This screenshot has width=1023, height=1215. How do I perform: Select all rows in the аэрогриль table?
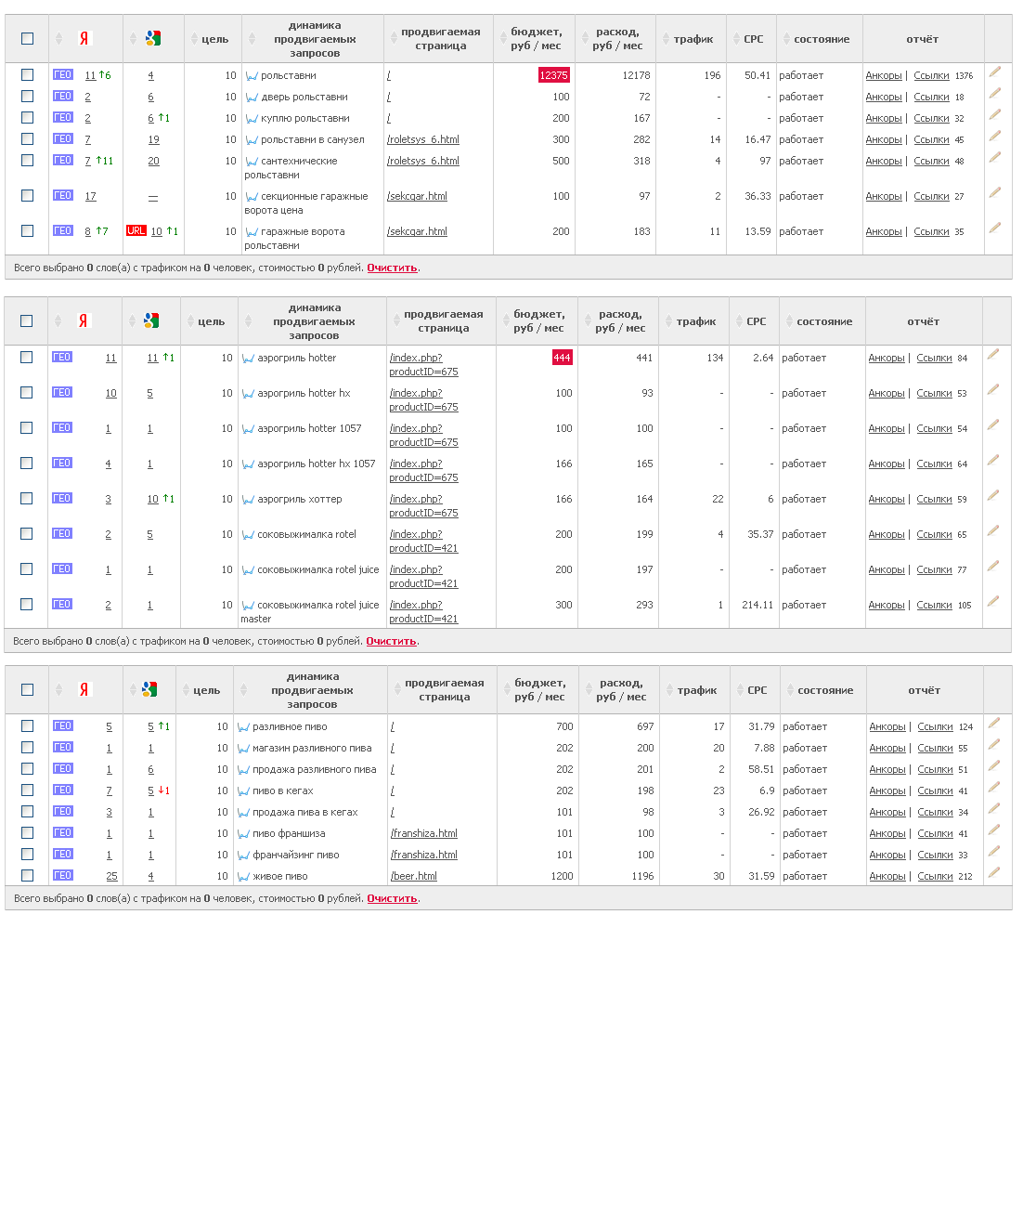click(27, 321)
